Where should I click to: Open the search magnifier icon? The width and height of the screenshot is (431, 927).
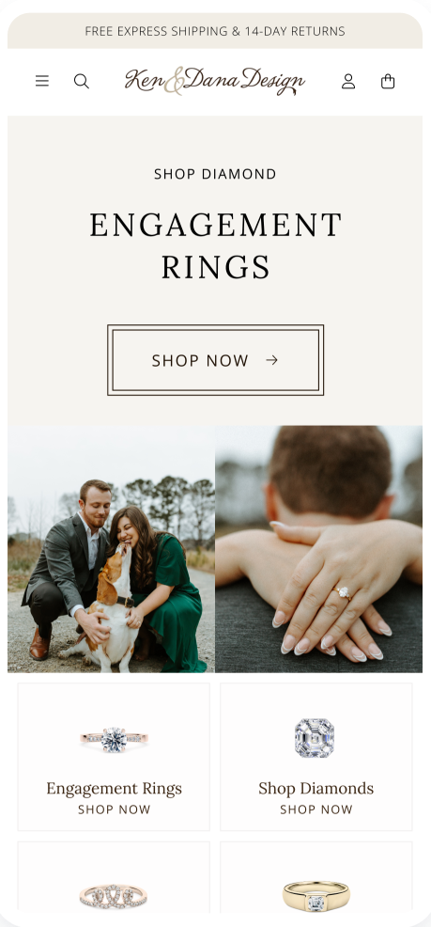click(x=82, y=81)
